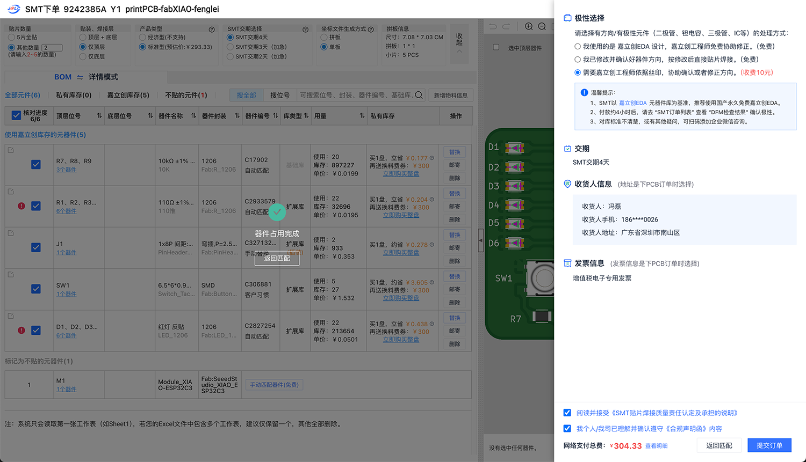
Task: Click the edit note icon on the SW1 row
Action: click(x=11, y=274)
